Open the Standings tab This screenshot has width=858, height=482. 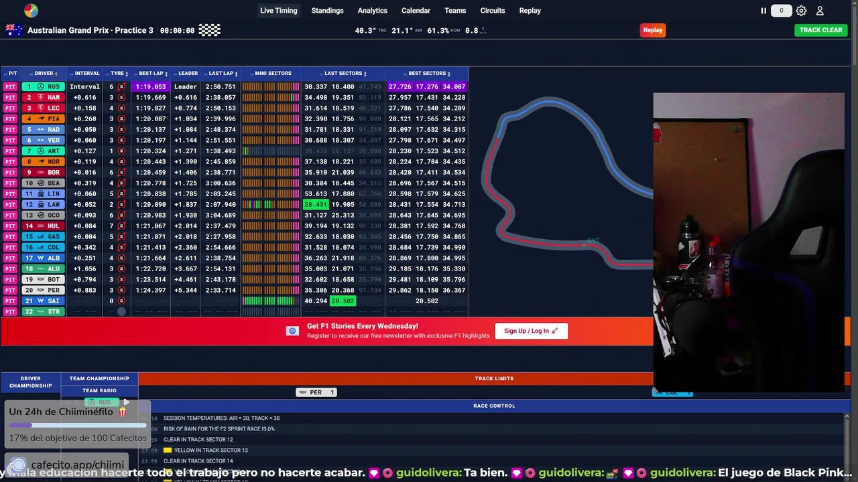(x=327, y=11)
